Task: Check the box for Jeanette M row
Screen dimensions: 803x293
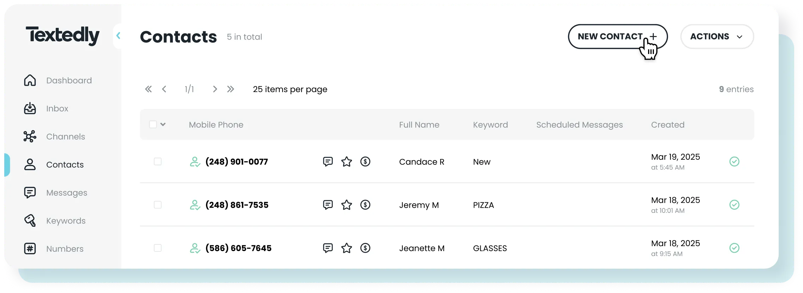Action: coord(158,248)
